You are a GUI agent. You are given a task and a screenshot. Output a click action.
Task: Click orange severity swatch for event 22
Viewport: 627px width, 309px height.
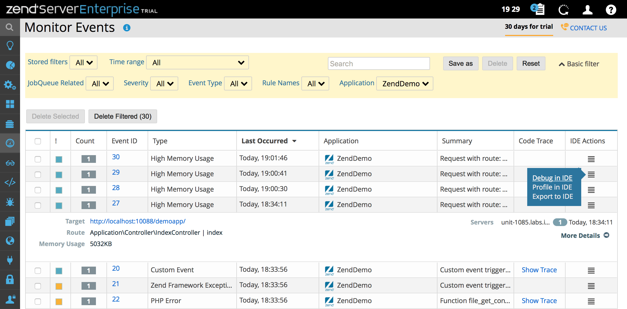(59, 302)
